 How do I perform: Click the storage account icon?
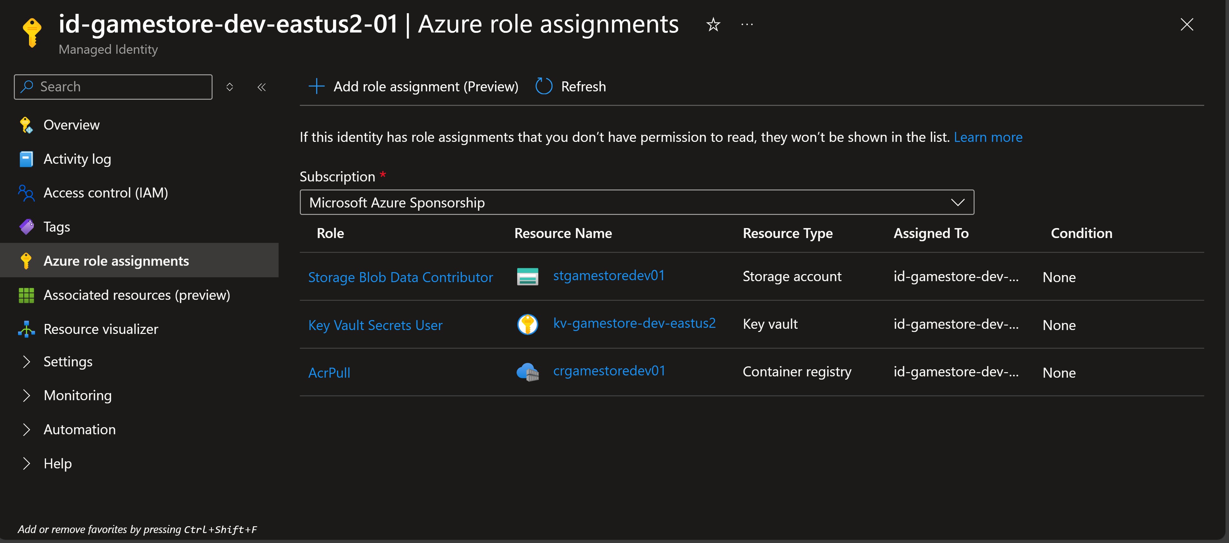tap(527, 277)
